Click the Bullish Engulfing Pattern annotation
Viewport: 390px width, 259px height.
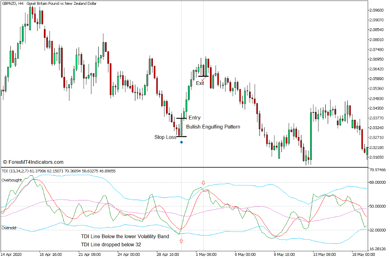point(214,127)
